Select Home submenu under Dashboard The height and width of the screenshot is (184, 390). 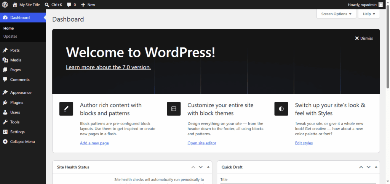pos(8,28)
